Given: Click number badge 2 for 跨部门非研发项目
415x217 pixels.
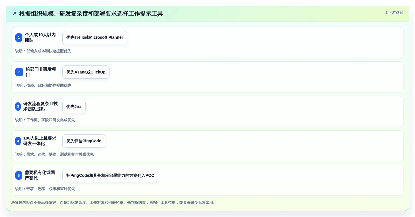Looking at the screenshot, I should point(19,72).
